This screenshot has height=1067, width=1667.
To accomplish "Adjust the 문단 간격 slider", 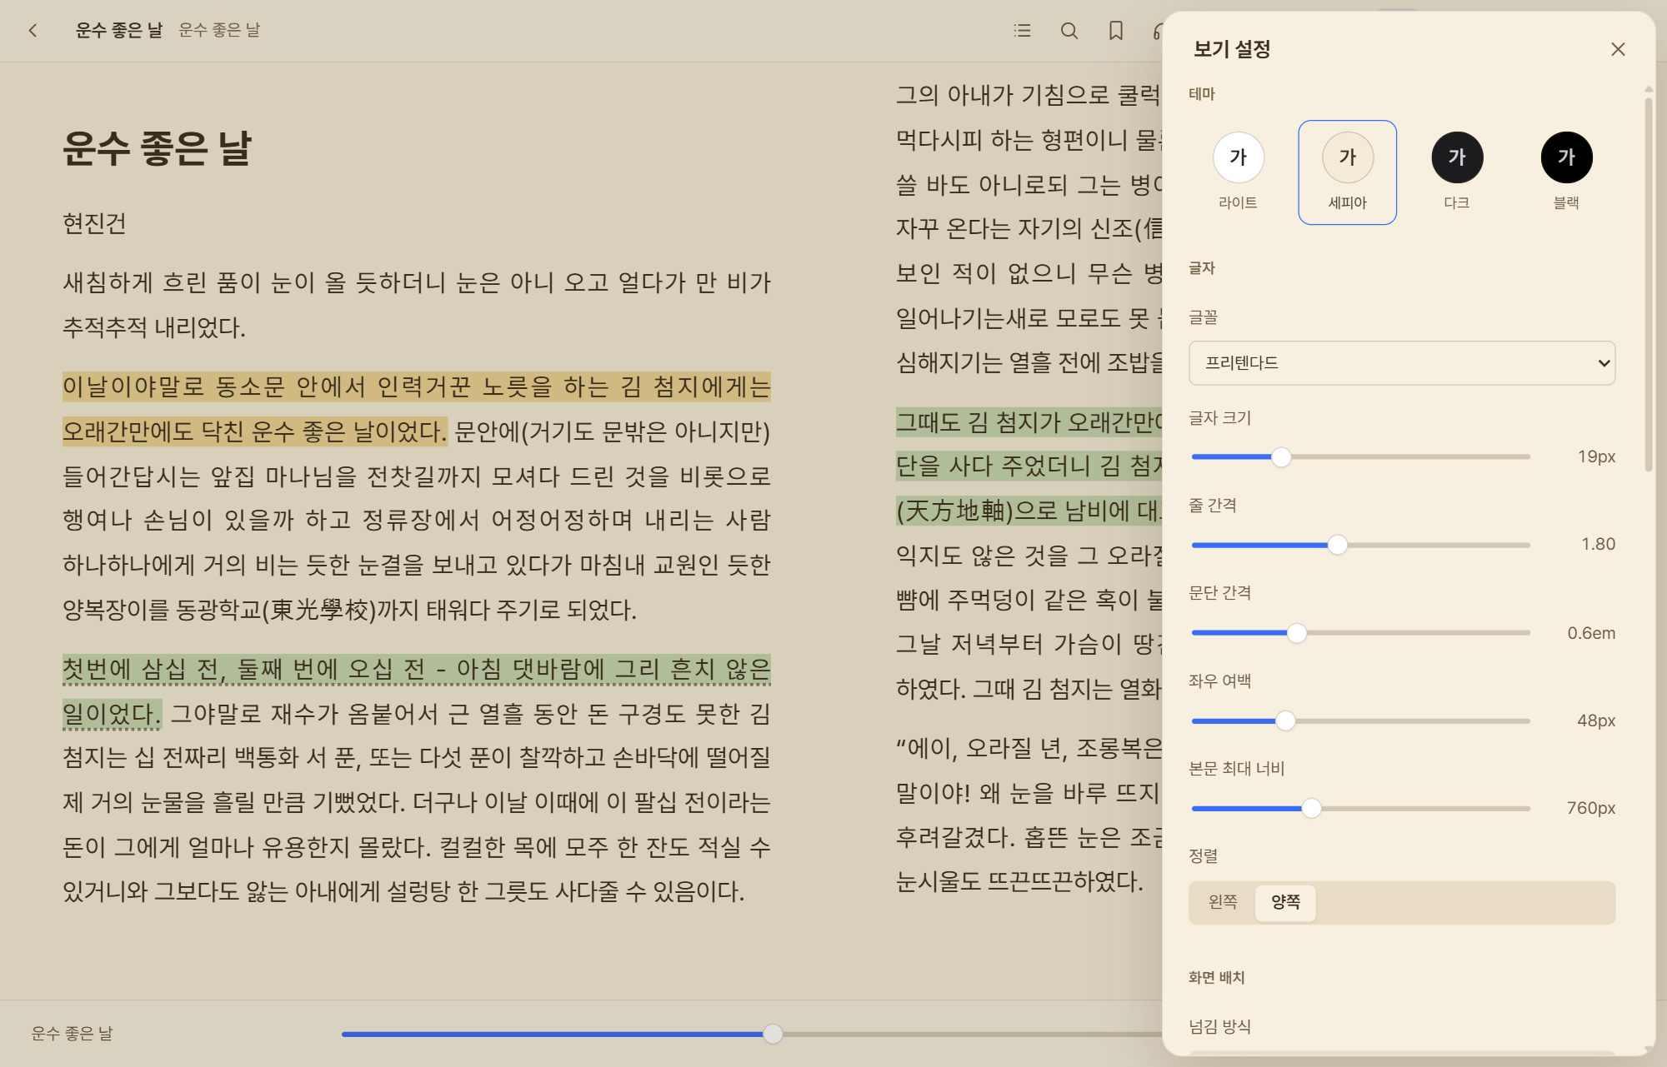I will tap(1360, 632).
